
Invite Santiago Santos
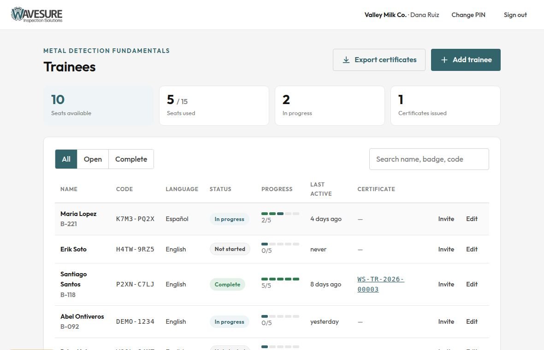(x=446, y=284)
